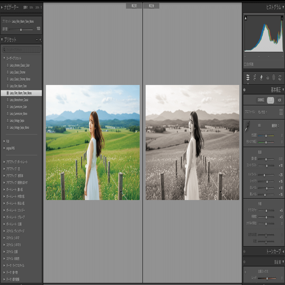This screenshot has height=285, width=285.
Task: Expand the FUJI preset group
Action: point(4,141)
